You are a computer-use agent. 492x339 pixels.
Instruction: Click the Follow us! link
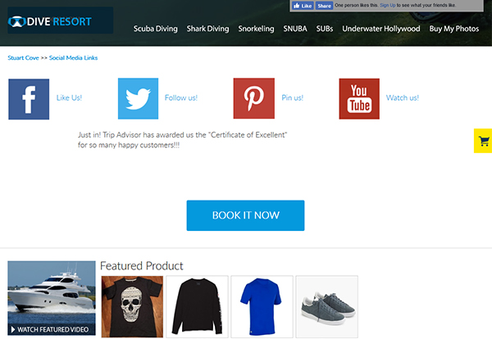(181, 97)
